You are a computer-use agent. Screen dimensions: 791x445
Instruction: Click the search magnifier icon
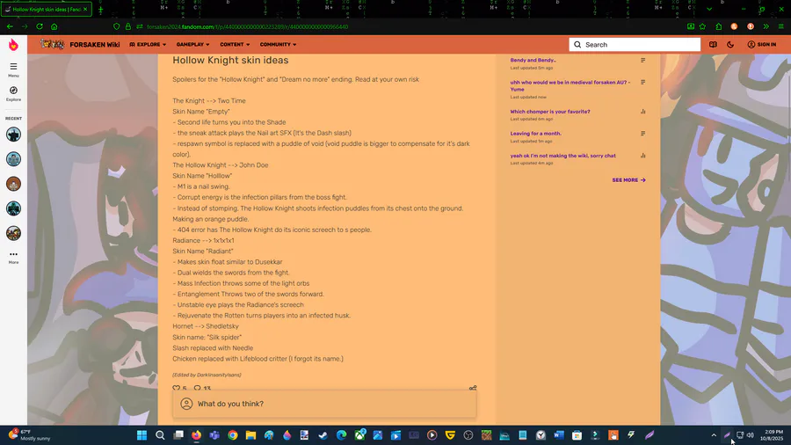coord(577,44)
